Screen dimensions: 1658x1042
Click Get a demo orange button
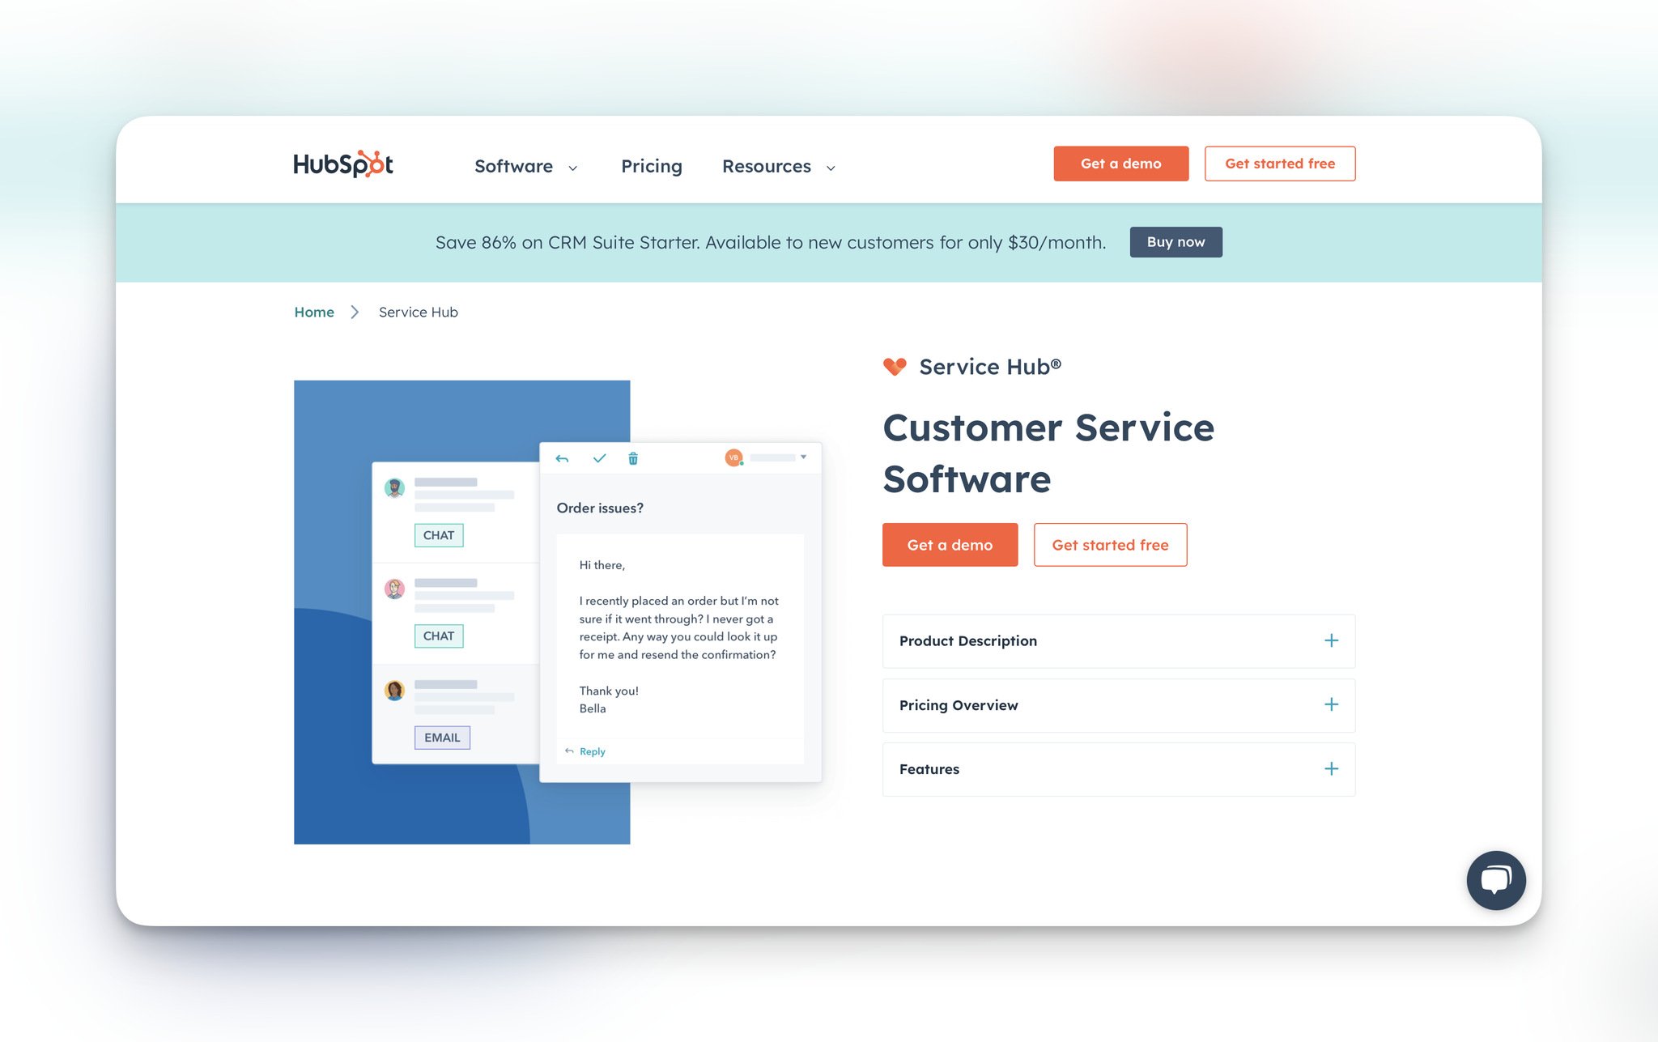click(x=950, y=544)
